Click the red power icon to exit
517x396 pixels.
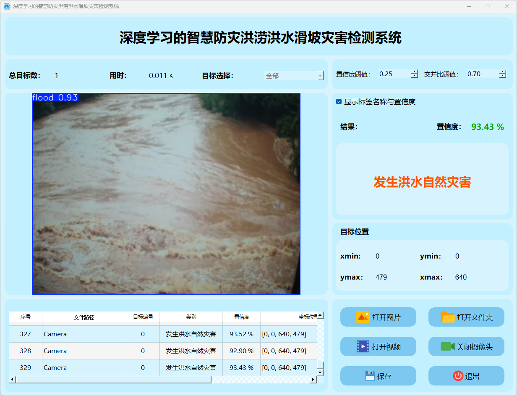pyautogui.click(x=458, y=376)
